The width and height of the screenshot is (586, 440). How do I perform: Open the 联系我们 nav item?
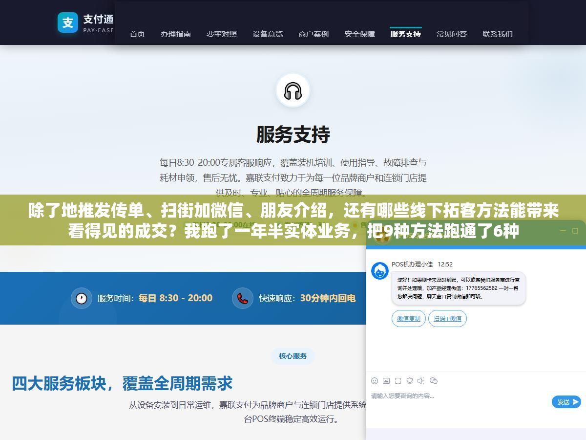(x=498, y=34)
